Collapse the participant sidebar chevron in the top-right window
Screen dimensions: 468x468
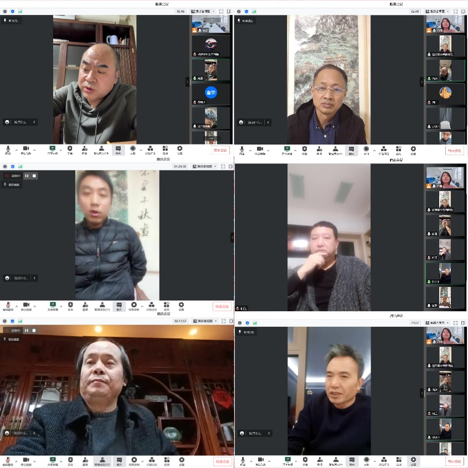422,81
